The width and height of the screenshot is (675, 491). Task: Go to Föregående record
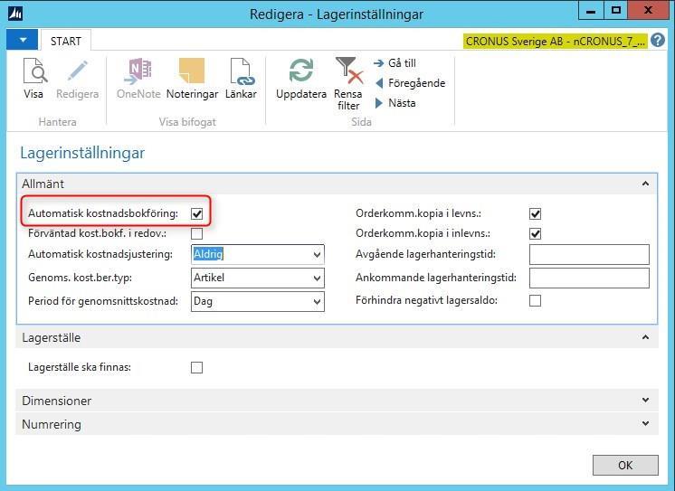click(x=410, y=83)
